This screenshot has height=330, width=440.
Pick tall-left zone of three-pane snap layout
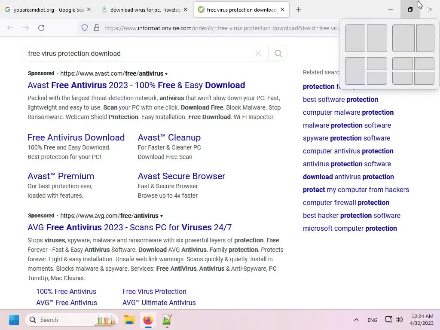pyautogui.click(x=355, y=71)
